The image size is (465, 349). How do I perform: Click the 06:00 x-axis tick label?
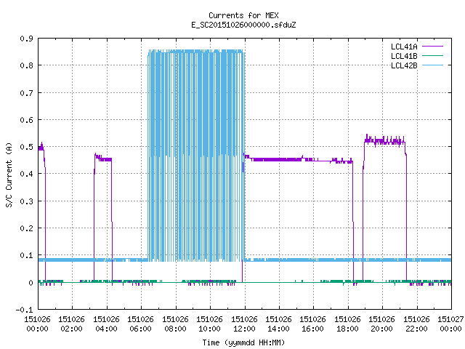click(140, 329)
